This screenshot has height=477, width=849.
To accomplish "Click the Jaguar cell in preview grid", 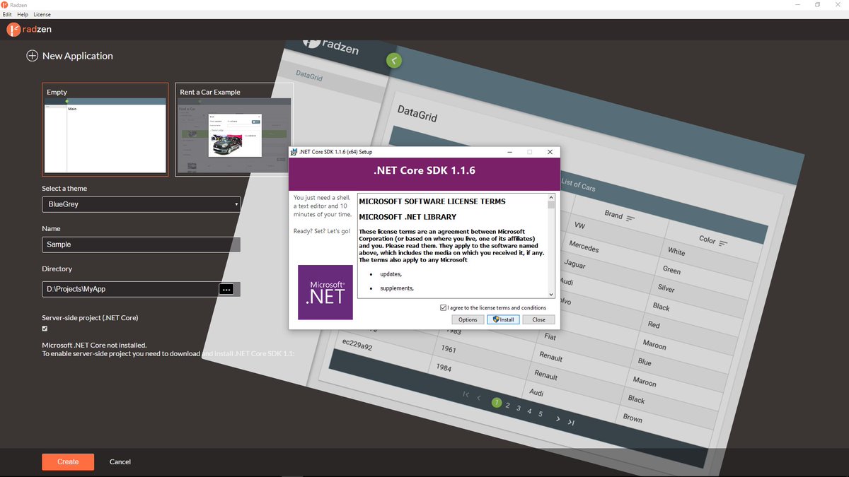I will 574,264.
